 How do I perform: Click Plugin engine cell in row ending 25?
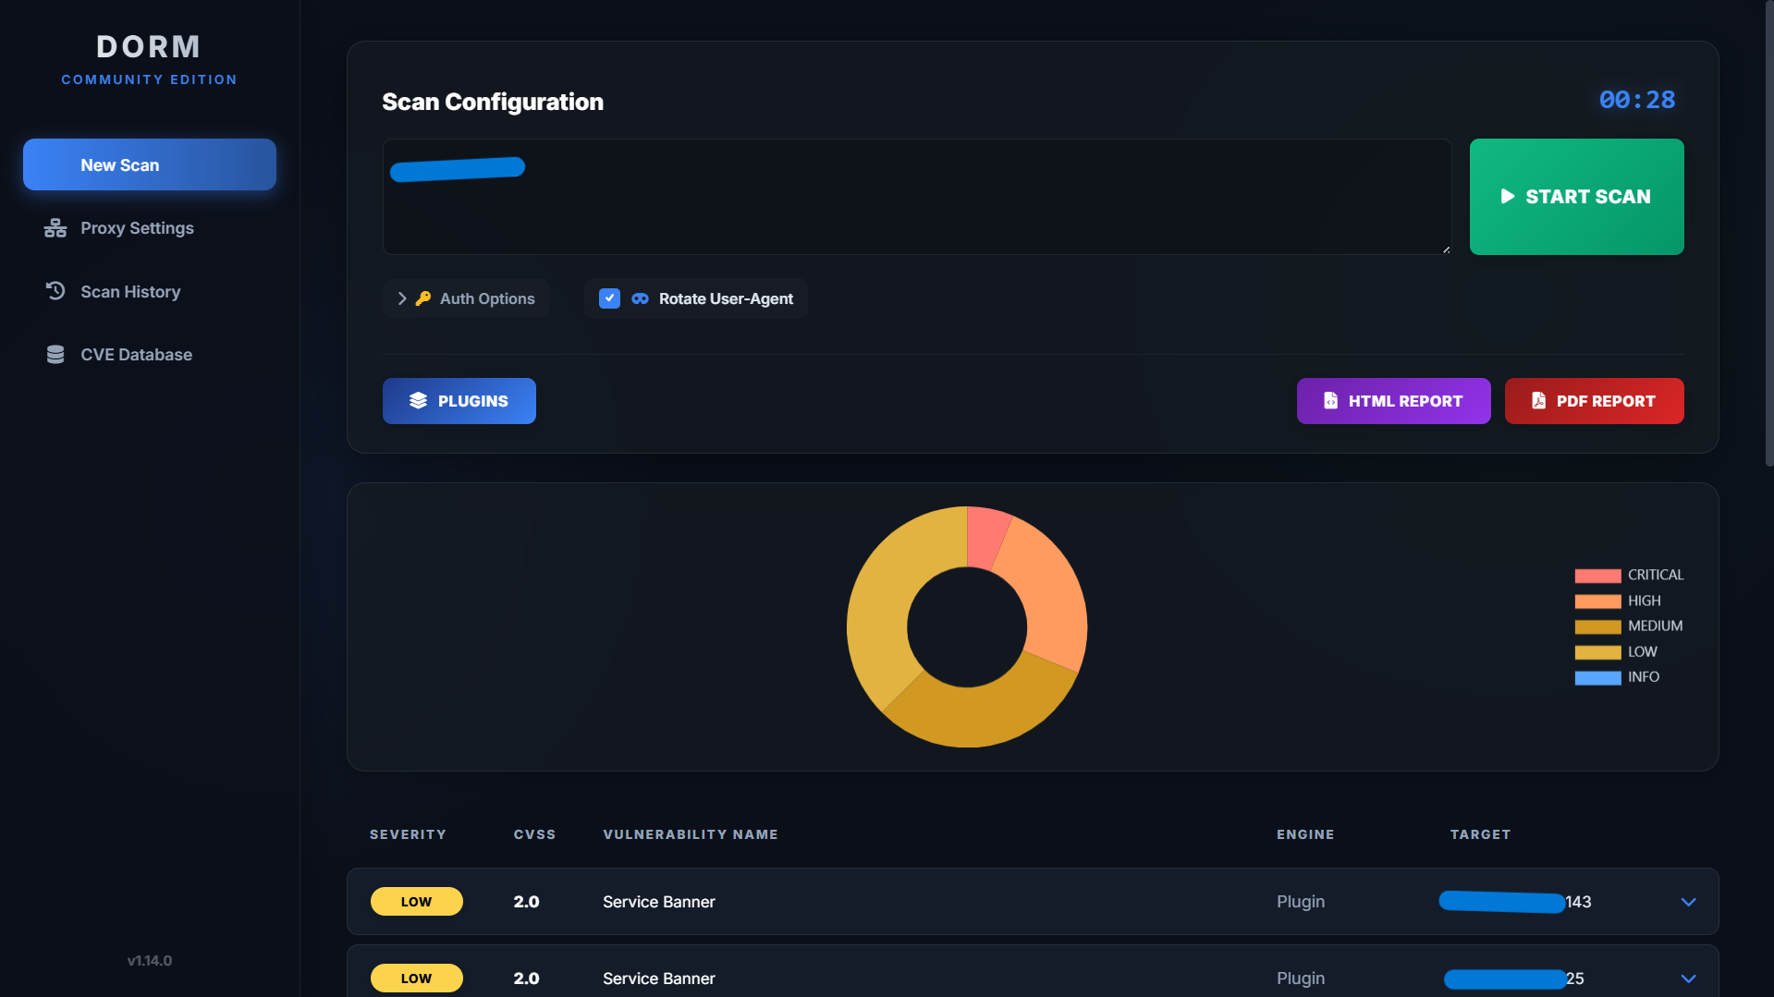tap(1301, 979)
